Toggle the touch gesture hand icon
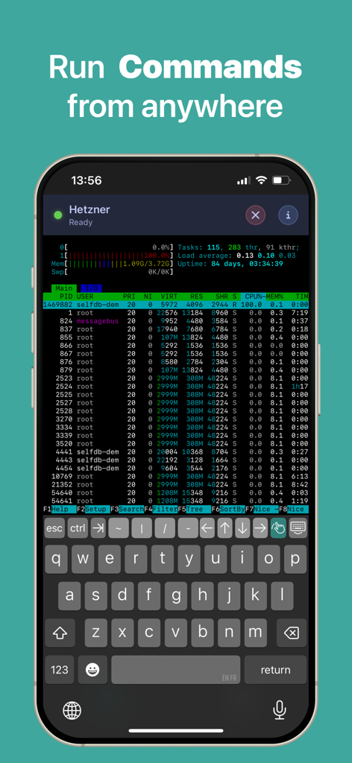Screen dimensions: 352x763 pos(278,528)
